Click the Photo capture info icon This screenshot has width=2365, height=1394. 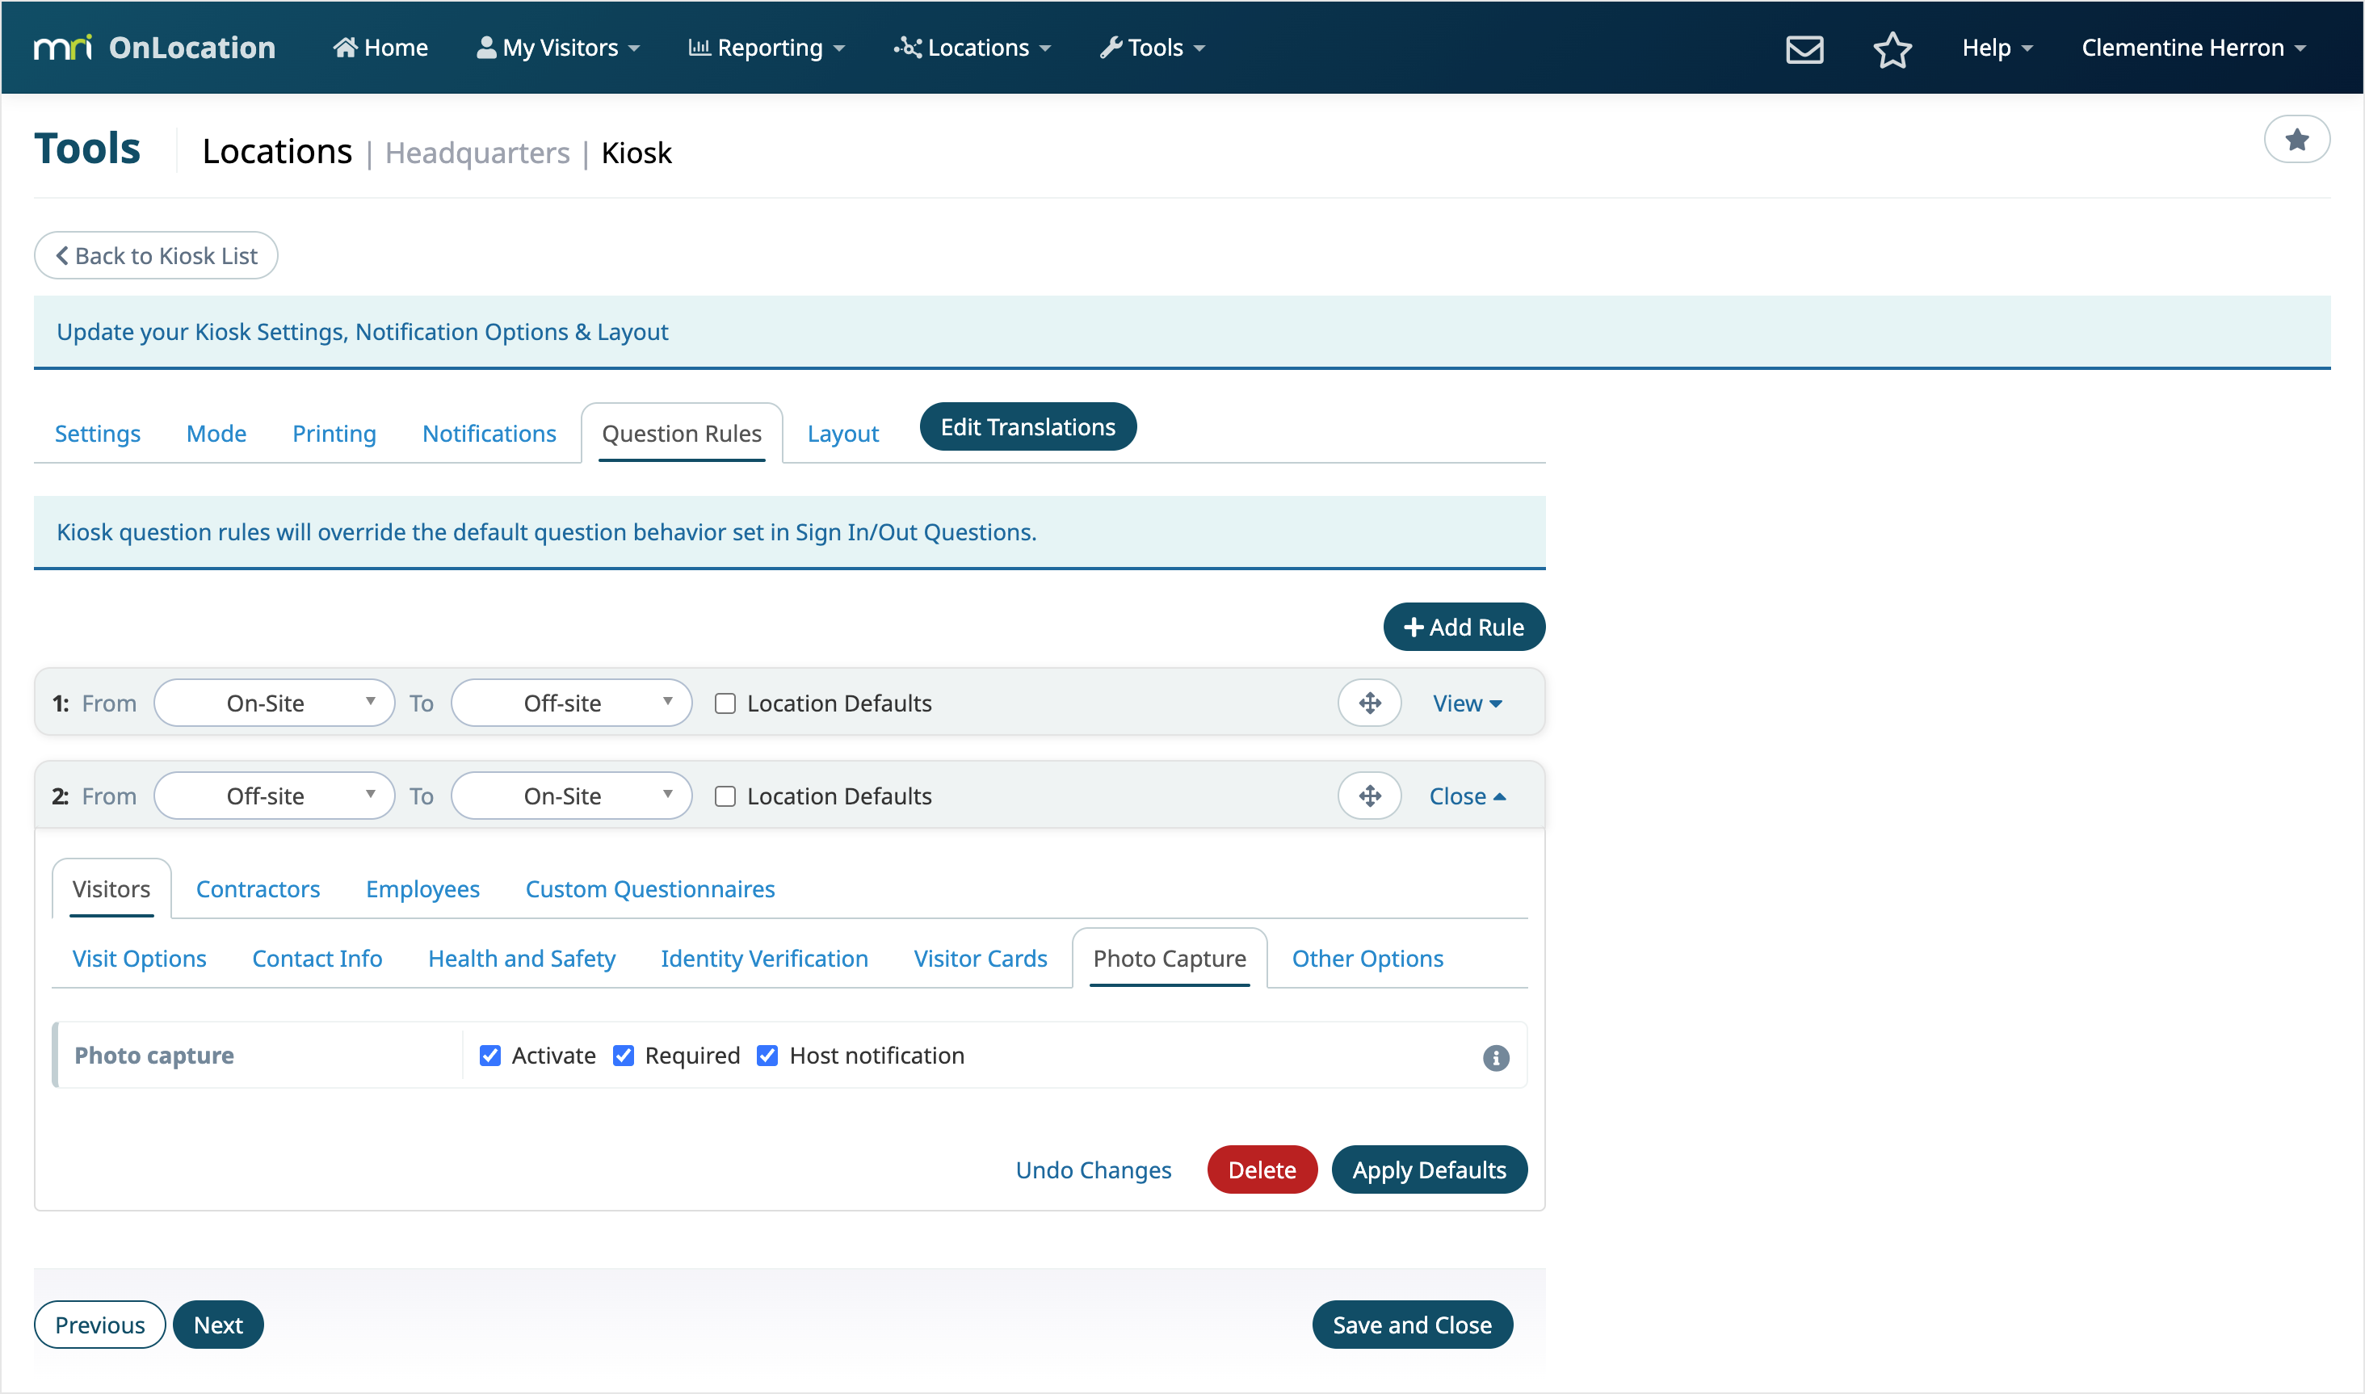click(1495, 1056)
